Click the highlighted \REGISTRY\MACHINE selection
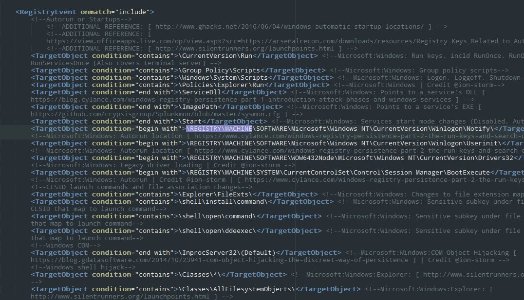The image size is (524, 300). pyautogui.click(x=219, y=129)
